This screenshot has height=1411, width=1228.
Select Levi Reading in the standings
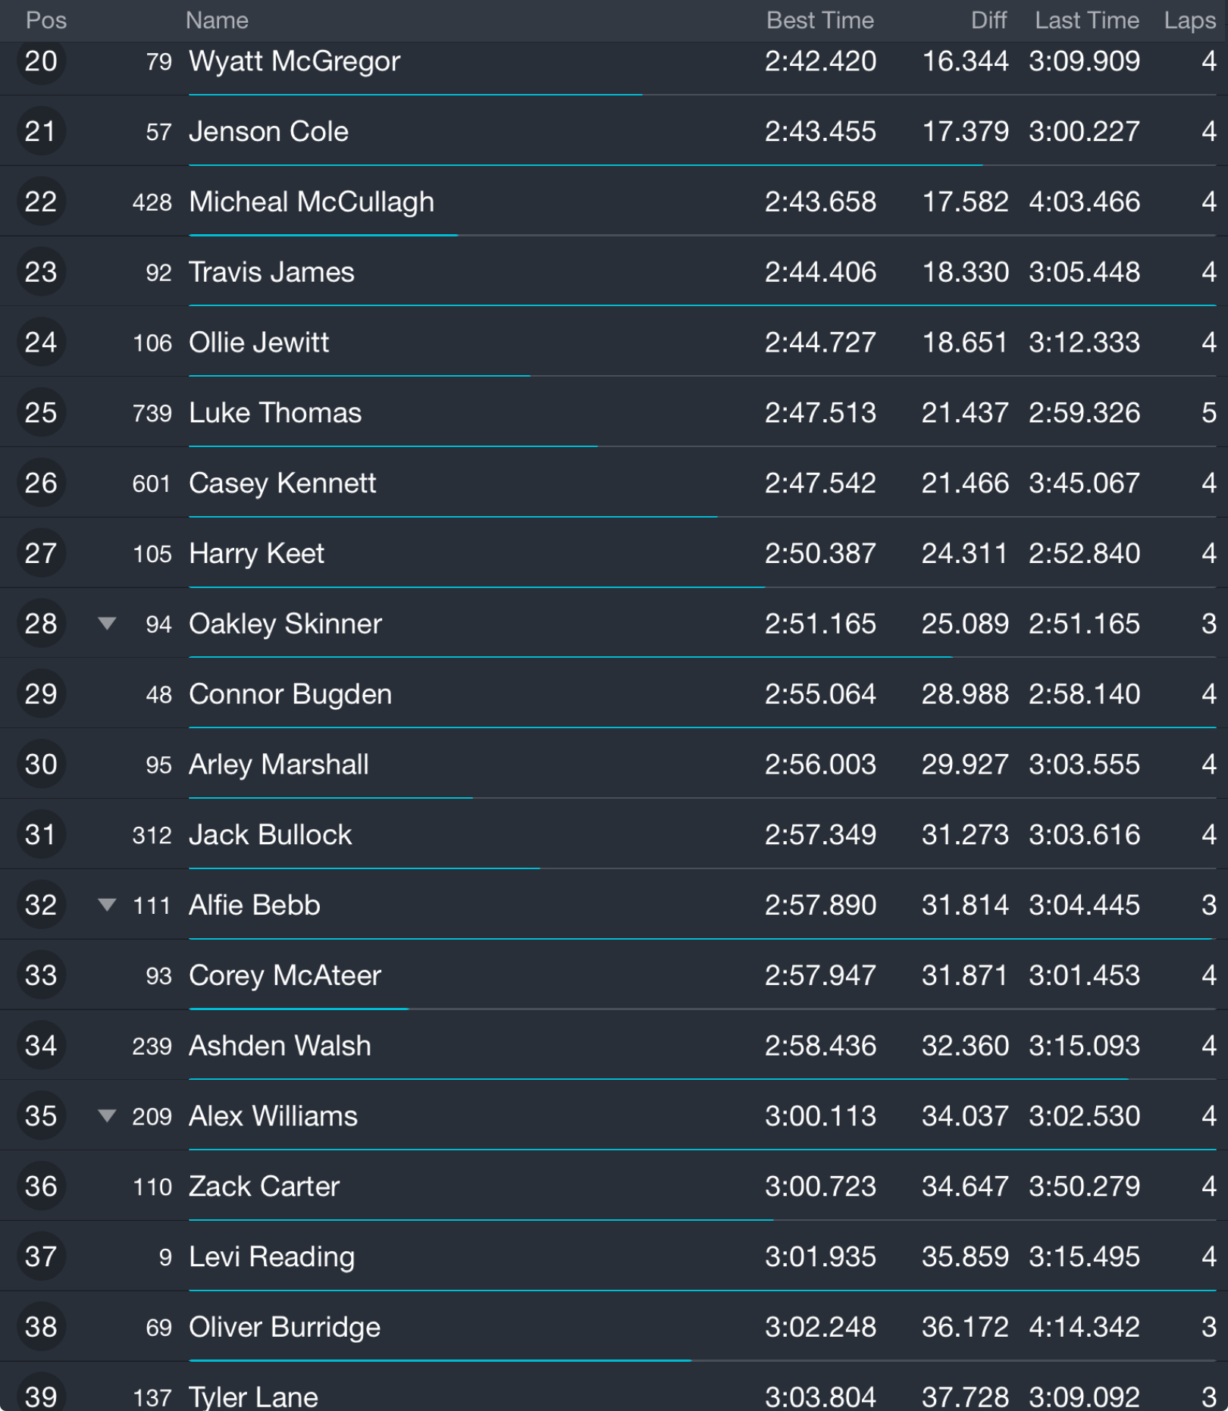click(271, 1257)
